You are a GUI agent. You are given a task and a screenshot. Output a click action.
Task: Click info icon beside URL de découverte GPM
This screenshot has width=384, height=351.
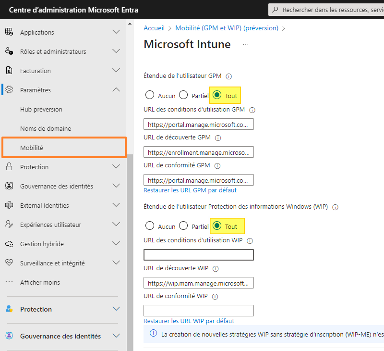point(218,138)
